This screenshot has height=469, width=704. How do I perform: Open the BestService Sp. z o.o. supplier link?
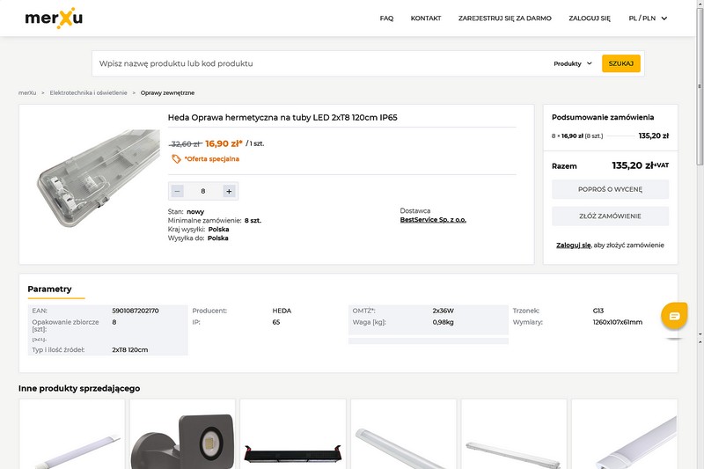[433, 220]
